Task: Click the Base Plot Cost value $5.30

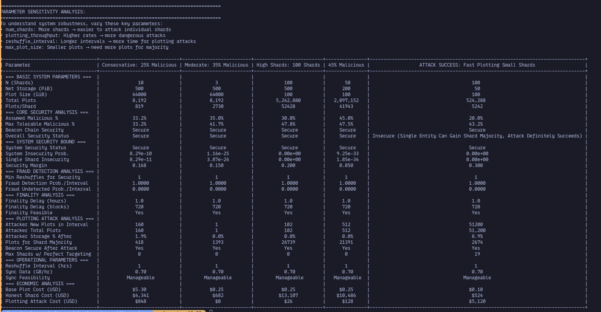Action: [x=139, y=290]
